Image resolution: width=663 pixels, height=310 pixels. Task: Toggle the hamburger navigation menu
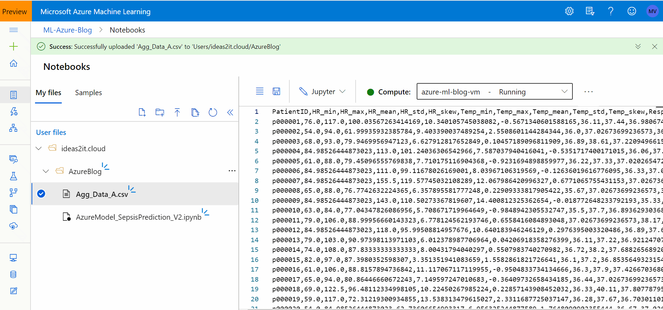(x=14, y=30)
